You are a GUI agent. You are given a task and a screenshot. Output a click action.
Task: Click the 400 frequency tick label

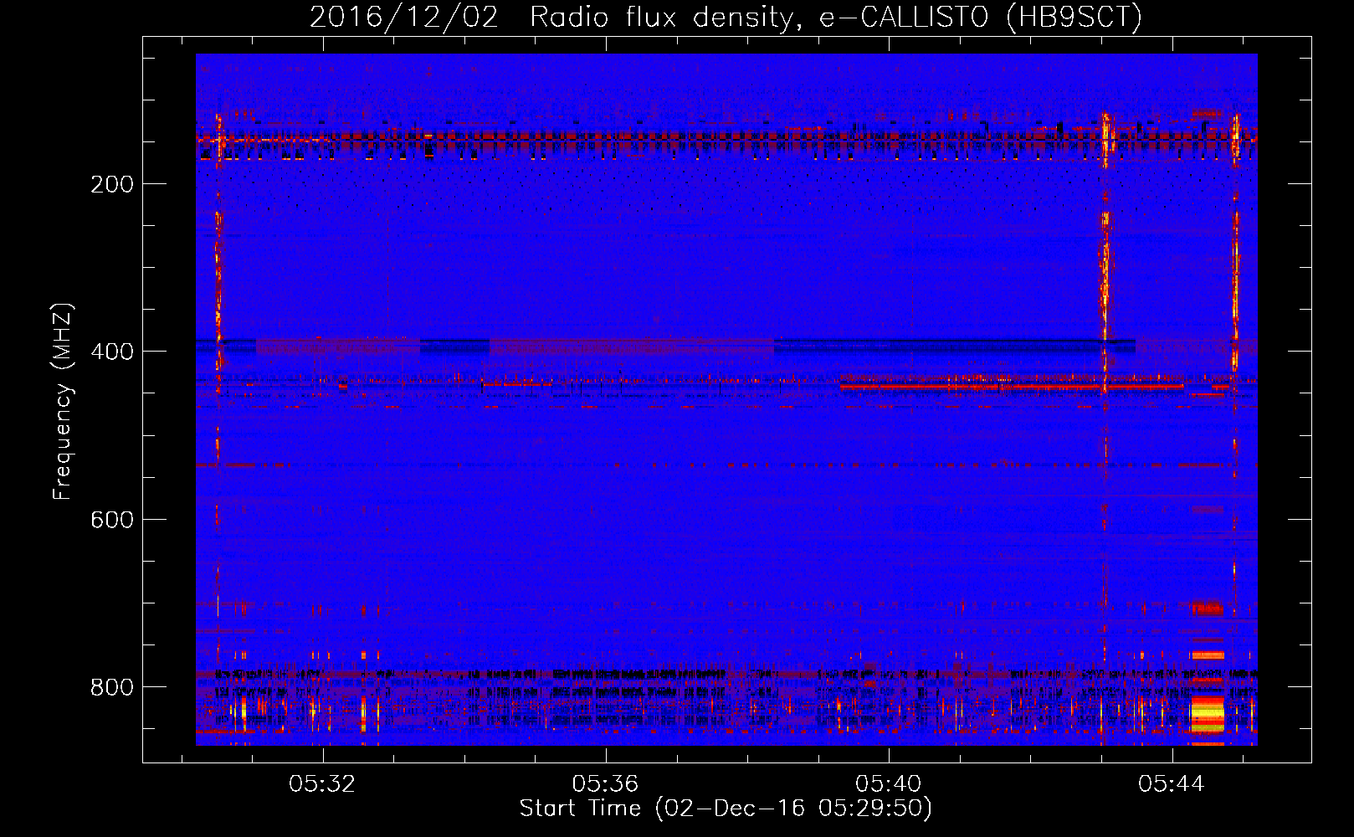pos(111,352)
